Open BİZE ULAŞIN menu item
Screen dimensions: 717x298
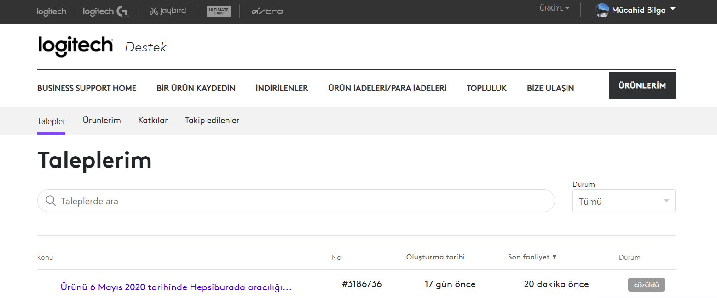[550, 88]
